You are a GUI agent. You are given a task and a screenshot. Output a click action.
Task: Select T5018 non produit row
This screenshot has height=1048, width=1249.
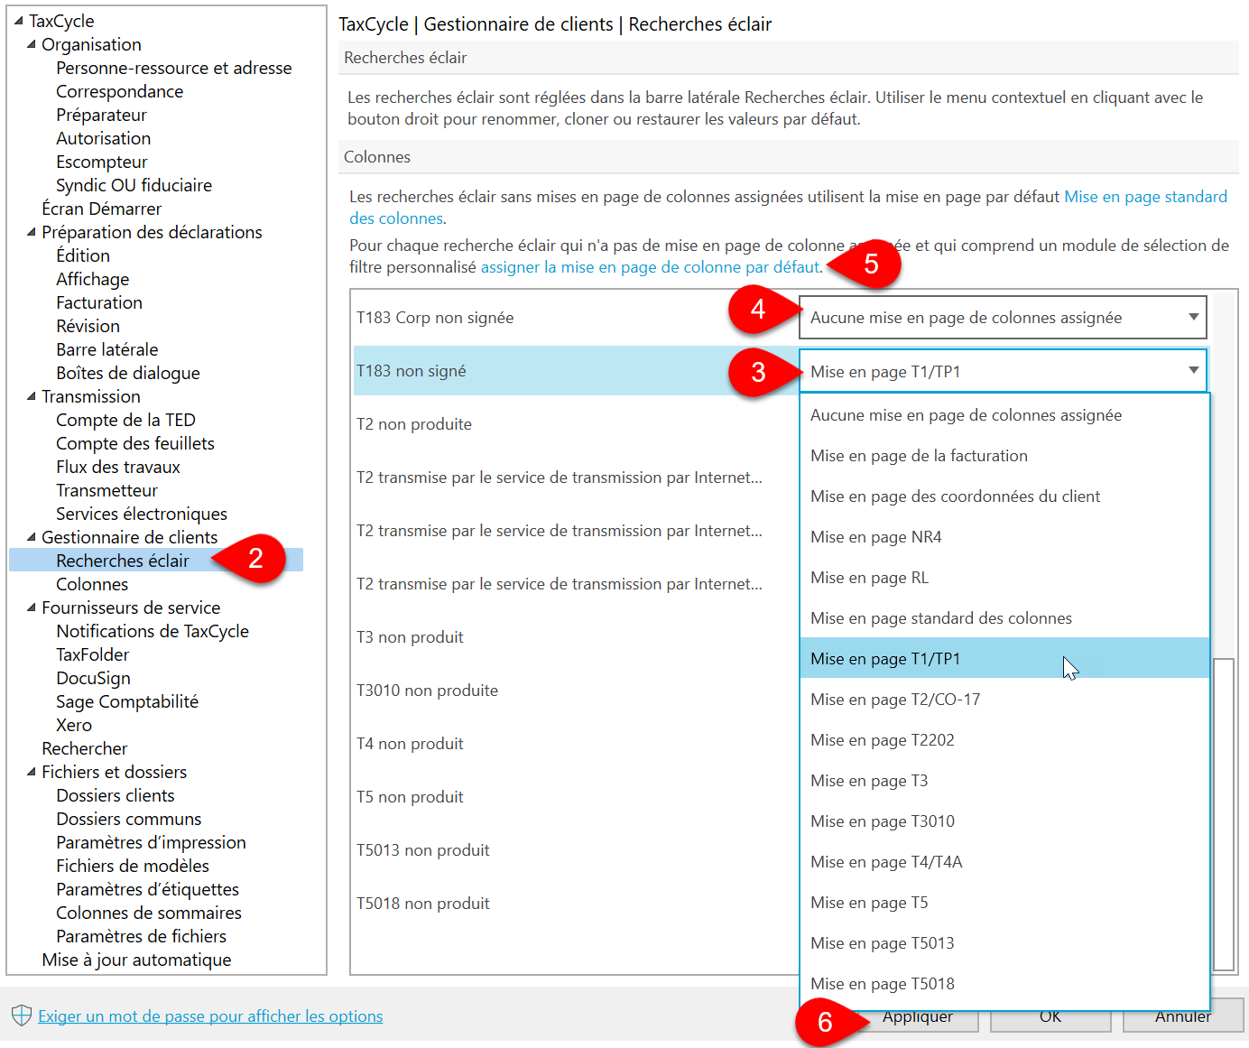(x=574, y=903)
